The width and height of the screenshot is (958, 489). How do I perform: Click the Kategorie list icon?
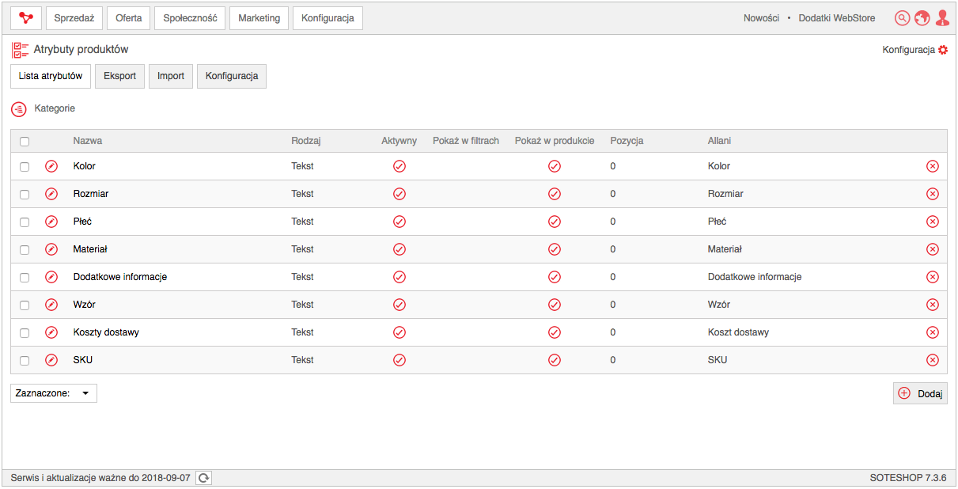pos(19,108)
